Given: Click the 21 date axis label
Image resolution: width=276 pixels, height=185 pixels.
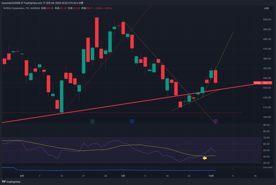Looking at the screenshot, I should coord(84,176).
